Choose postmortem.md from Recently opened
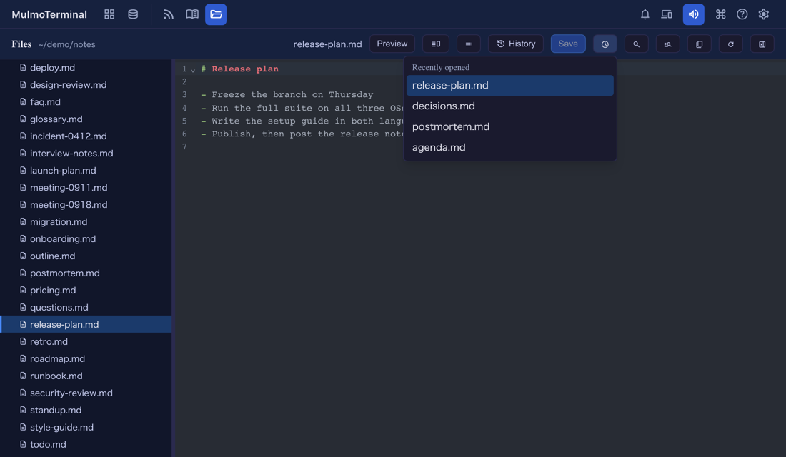This screenshot has height=457, width=786. coord(509,126)
